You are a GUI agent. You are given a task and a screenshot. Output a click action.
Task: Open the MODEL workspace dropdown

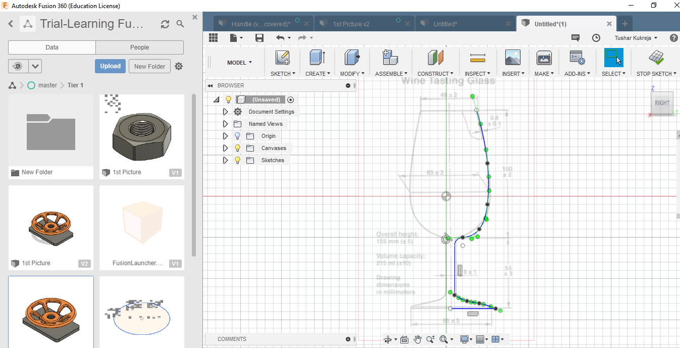pos(239,63)
